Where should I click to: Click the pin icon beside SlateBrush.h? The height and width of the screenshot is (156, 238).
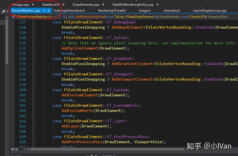coord(63,5)
